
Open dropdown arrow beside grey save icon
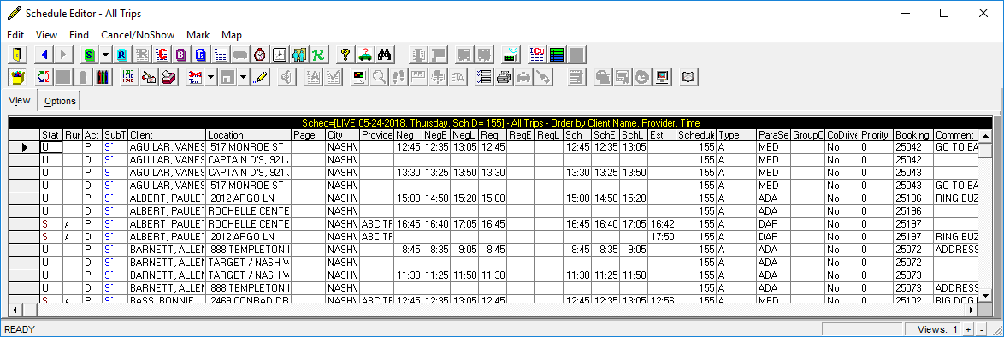click(244, 77)
